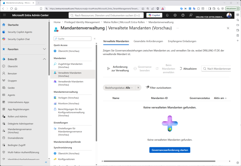The image size is (241, 166).
Task: Click browser Aktualisieren update button
Action: click(232, 9)
